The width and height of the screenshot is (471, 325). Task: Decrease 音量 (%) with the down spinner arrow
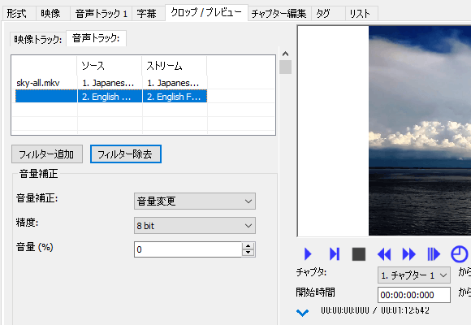[x=248, y=253]
